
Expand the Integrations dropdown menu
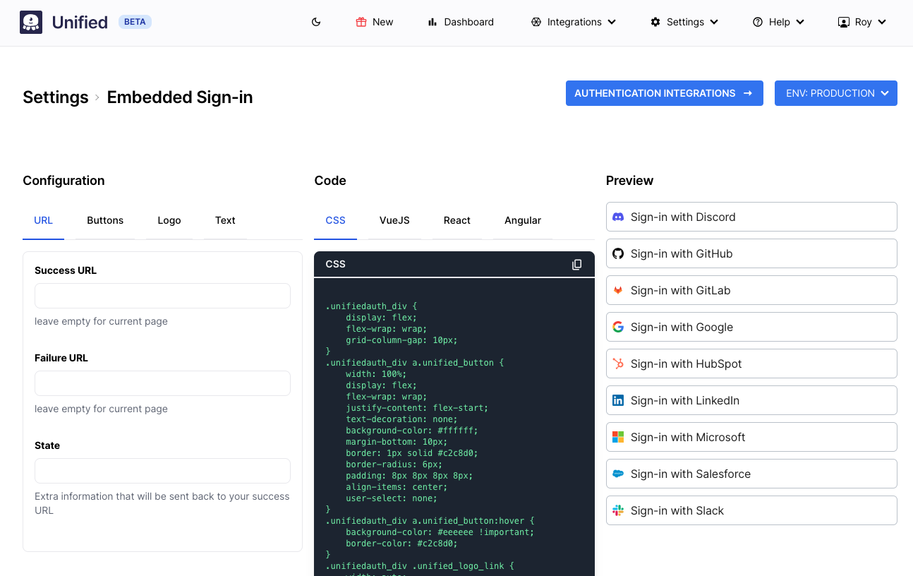pyautogui.click(x=574, y=22)
